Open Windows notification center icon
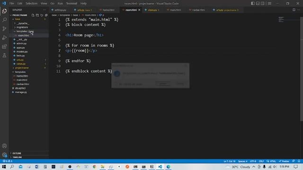Image resolution: width=303 pixels, height=170 pixels. pyautogui.click(x=295, y=167)
